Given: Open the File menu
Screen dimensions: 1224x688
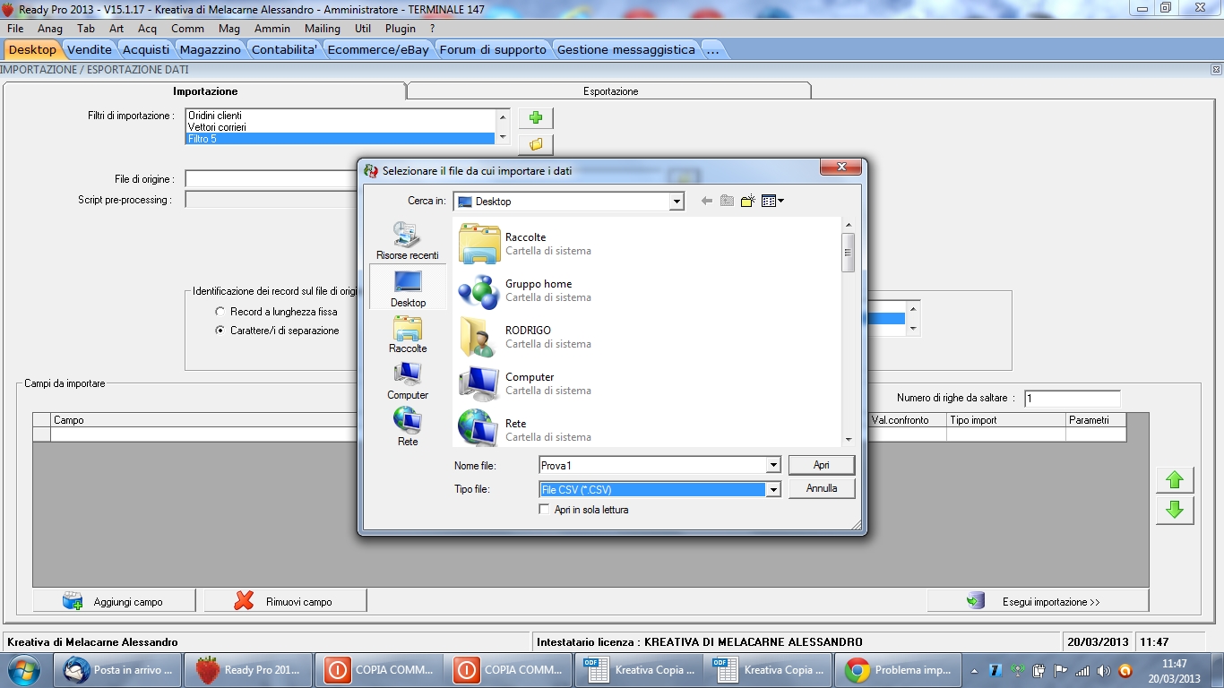Looking at the screenshot, I should coord(15,29).
